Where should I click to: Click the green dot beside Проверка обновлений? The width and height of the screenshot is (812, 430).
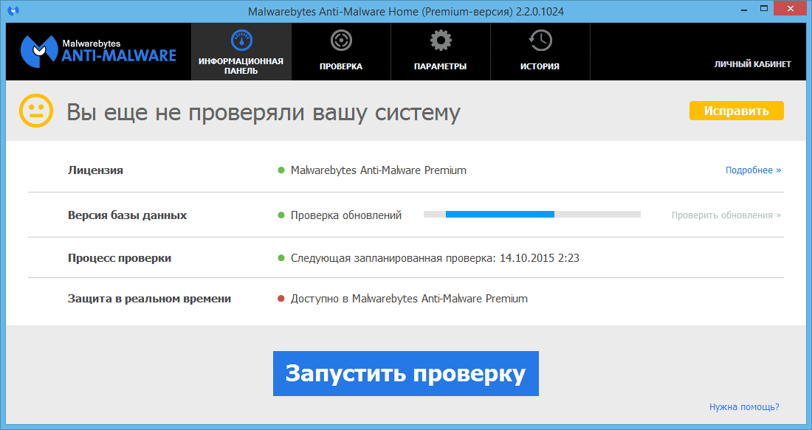[x=281, y=215]
